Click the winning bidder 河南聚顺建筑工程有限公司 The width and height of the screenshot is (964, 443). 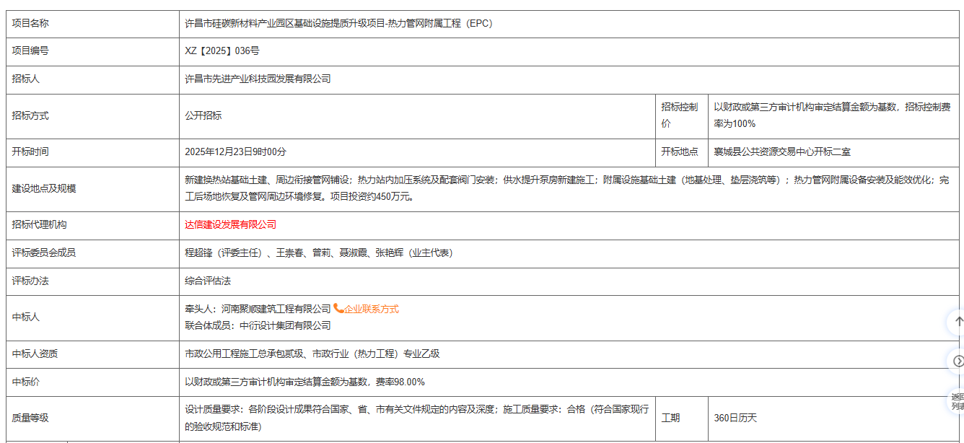coord(276,309)
